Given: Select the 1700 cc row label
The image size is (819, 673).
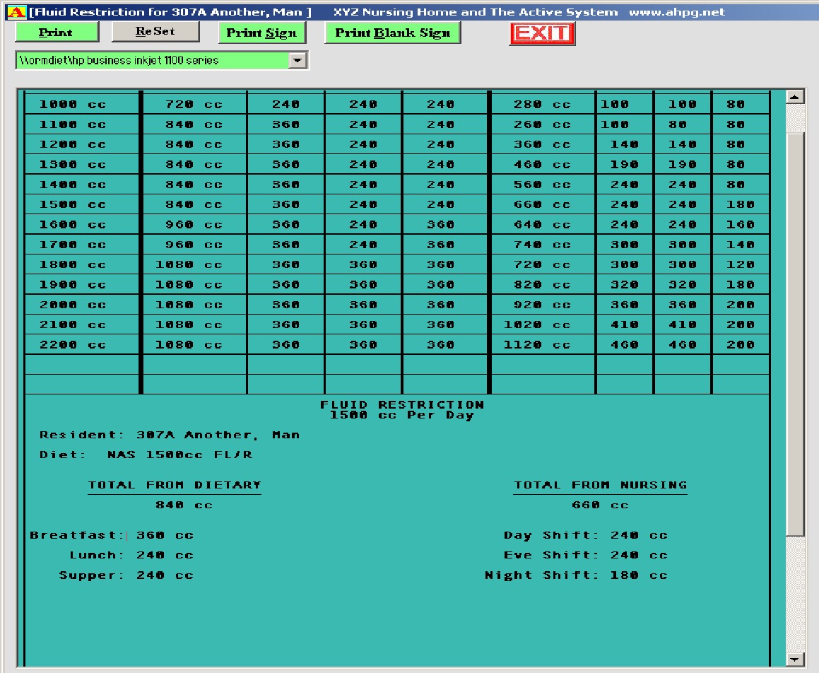Looking at the screenshot, I should click(x=73, y=245).
